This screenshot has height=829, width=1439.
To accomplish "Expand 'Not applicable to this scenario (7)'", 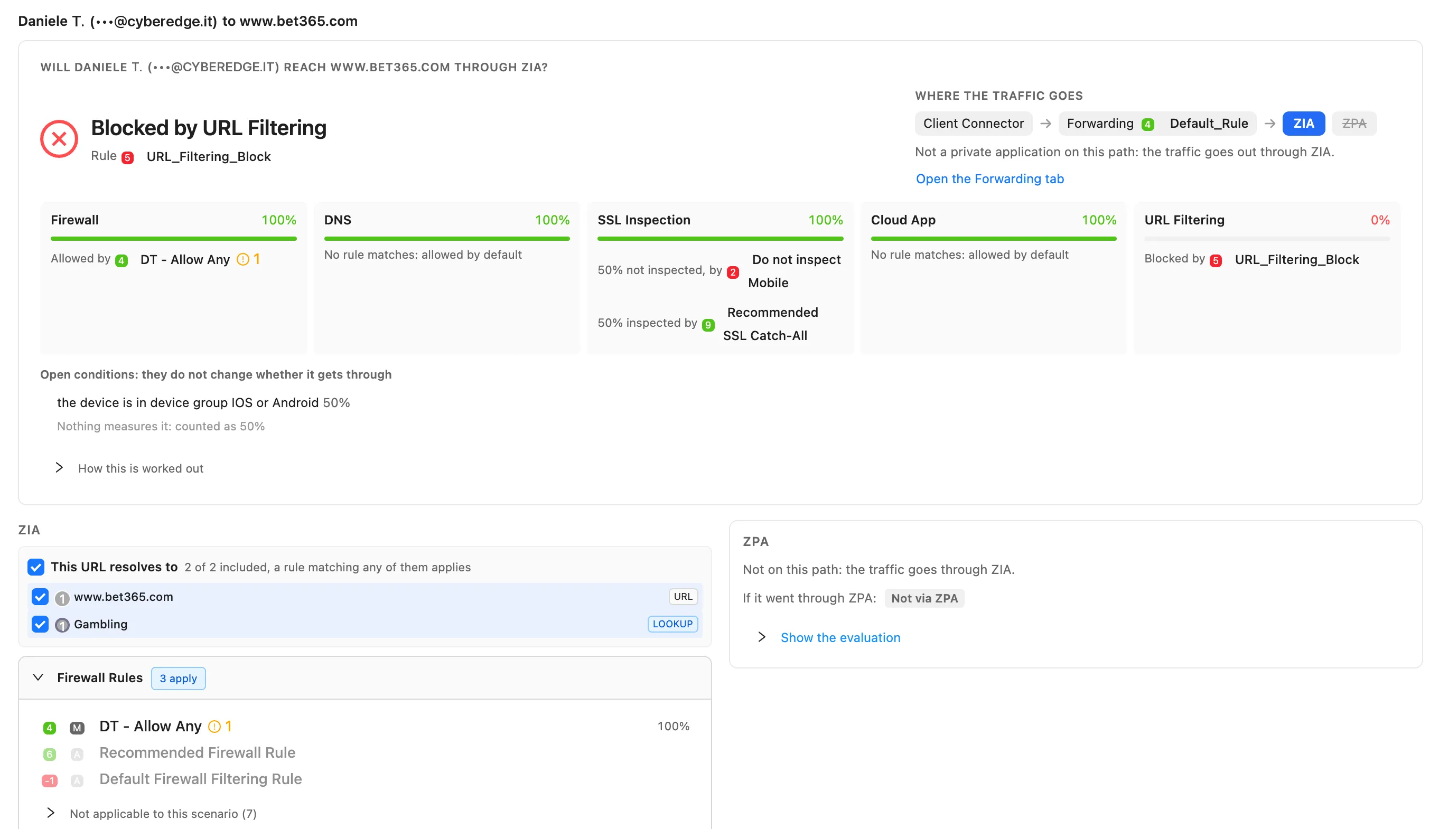I will point(51,813).
